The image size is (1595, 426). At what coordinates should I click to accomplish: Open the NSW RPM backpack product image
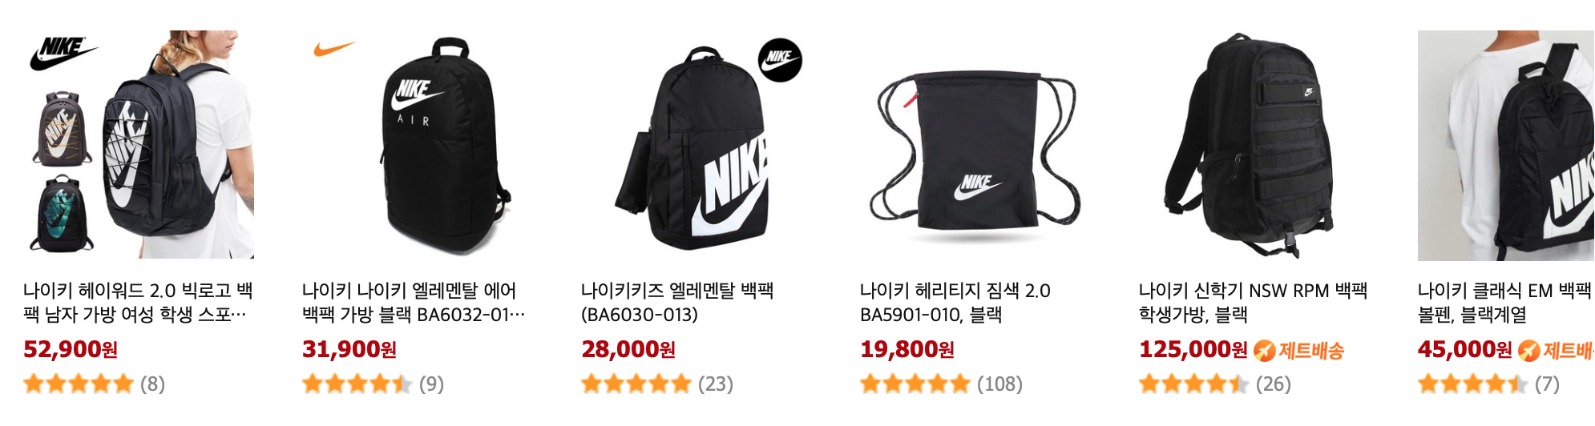tap(1254, 145)
